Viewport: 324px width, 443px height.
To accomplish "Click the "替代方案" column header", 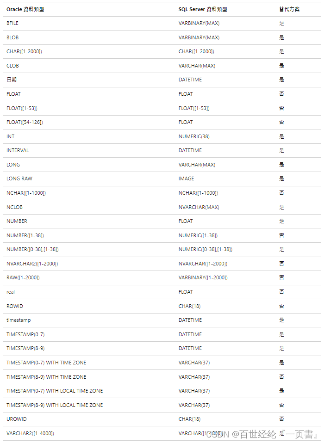I will pyautogui.click(x=289, y=9).
